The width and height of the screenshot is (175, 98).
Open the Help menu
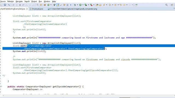pos(54,1)
